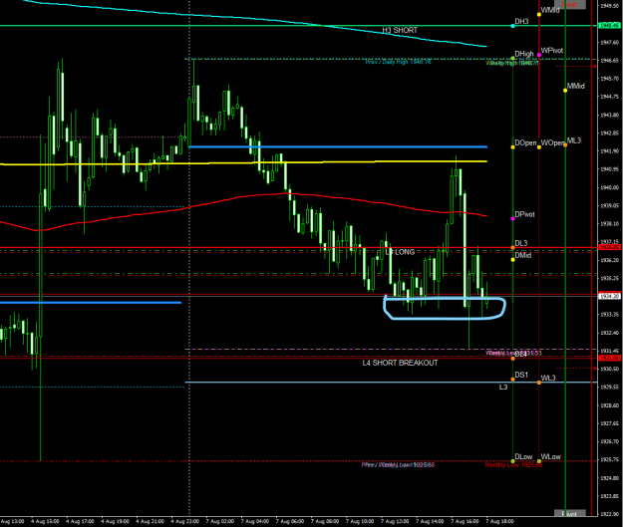Click the 1944.75 price axis label

[x=609, y=97]
